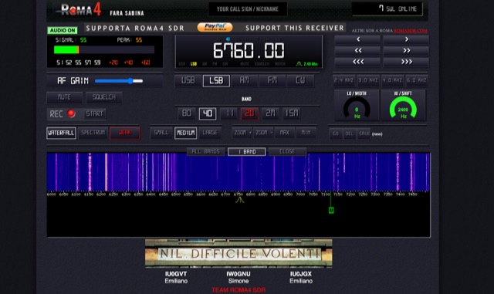Toggle the MUTE button
The image size is (494, 294).
pyautogui.click(x=64, y=97)
